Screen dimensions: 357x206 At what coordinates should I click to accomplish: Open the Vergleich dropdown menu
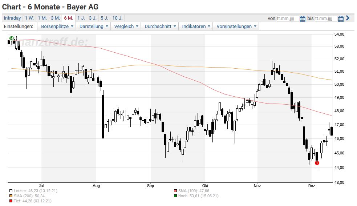(x=126, y=27)
